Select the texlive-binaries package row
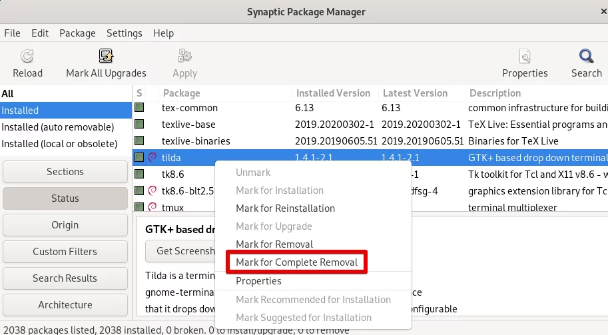 (x=370, y=141)
